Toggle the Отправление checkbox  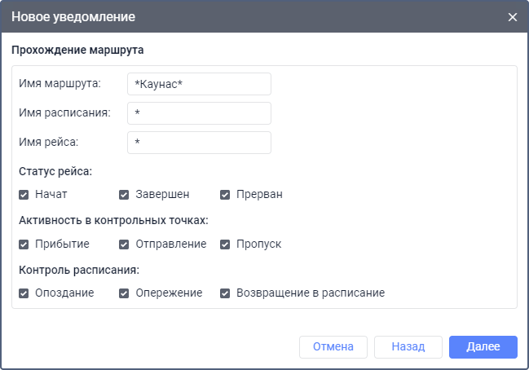125,244
